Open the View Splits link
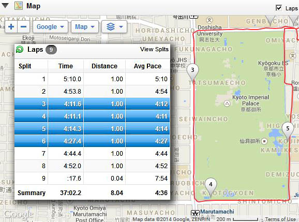The height and width of the screenshot is (222, 299). coord(154,49)
